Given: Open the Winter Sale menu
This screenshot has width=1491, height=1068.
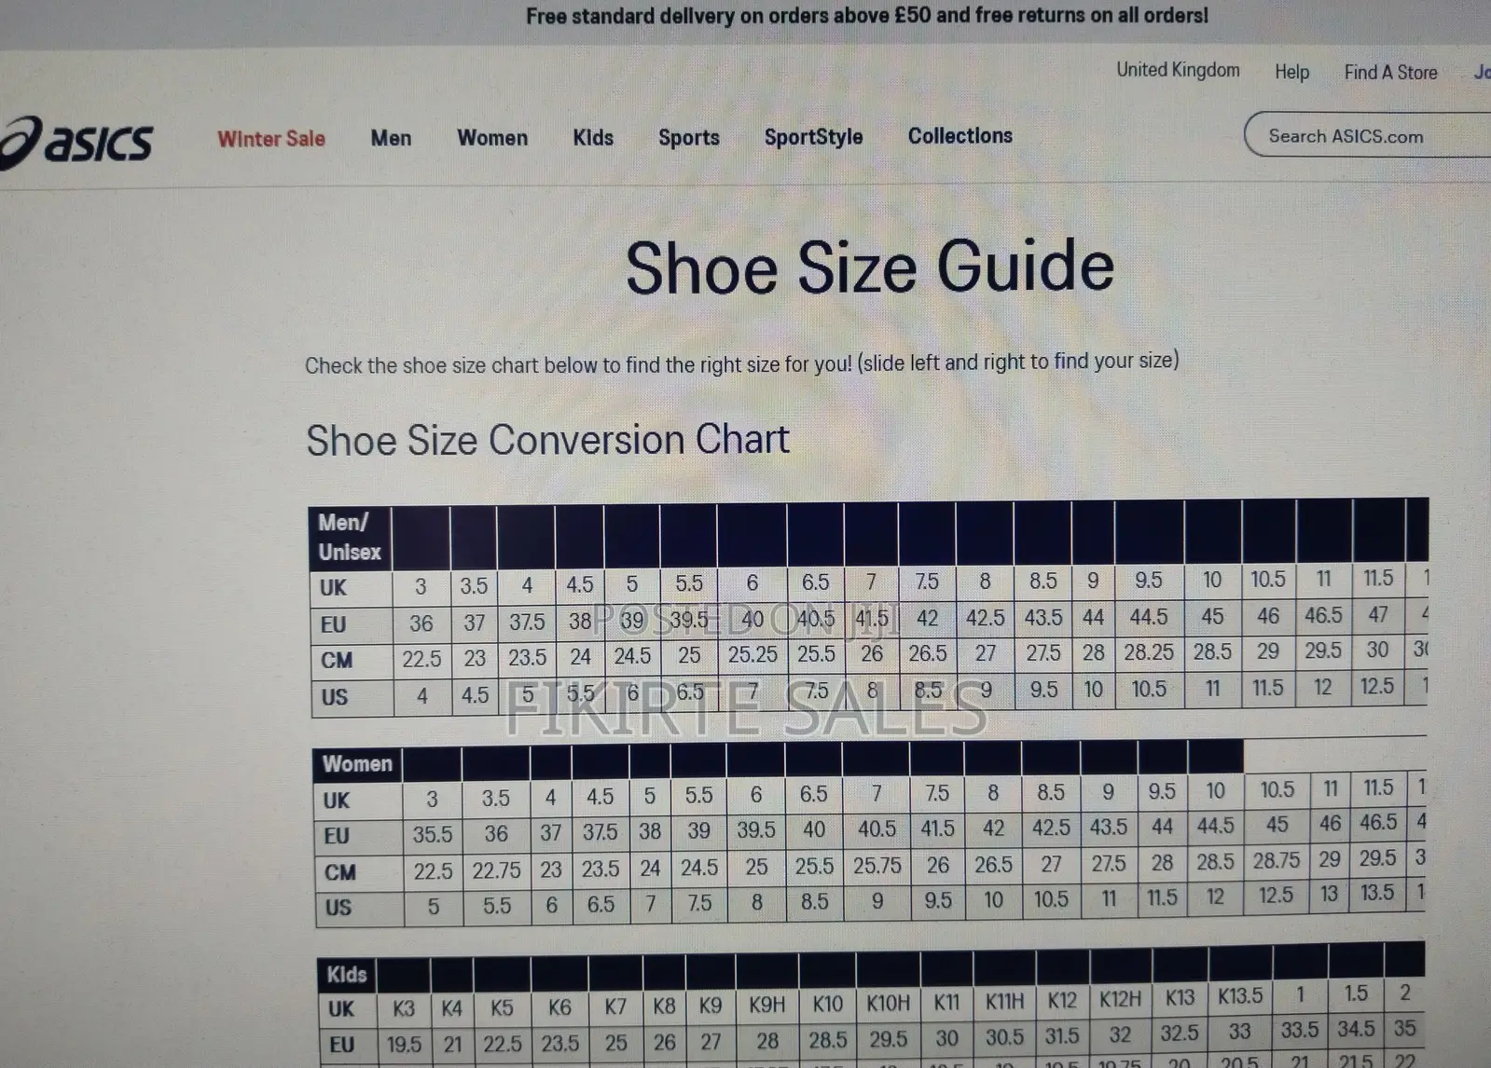Looking at the screenshot, I should [271, 139].
